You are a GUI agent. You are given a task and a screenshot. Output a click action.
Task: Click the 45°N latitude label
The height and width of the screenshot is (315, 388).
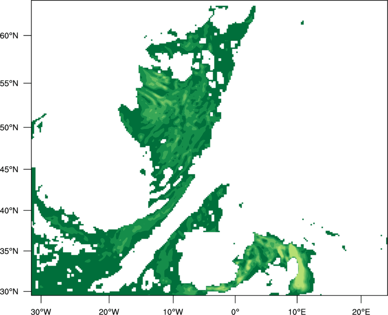click(9, 169)
